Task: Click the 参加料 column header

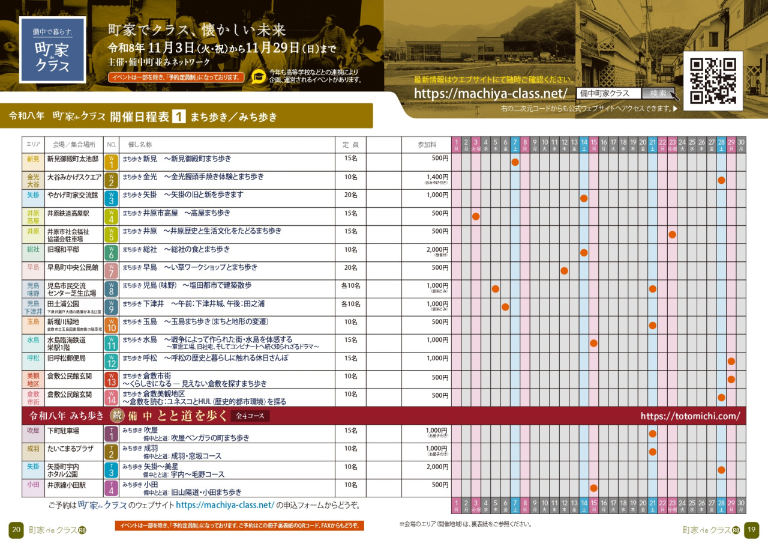Action: click(x=427, y=145)
